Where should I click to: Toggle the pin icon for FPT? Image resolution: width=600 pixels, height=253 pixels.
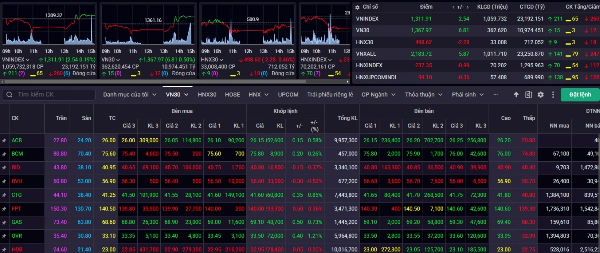click(x=4, y=208)
